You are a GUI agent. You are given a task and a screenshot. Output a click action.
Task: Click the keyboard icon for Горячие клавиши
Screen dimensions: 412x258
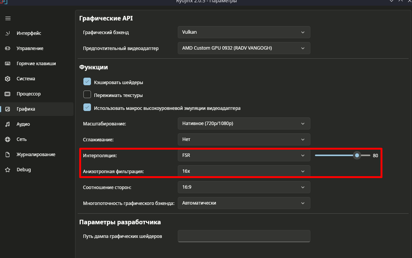point(8,64)
